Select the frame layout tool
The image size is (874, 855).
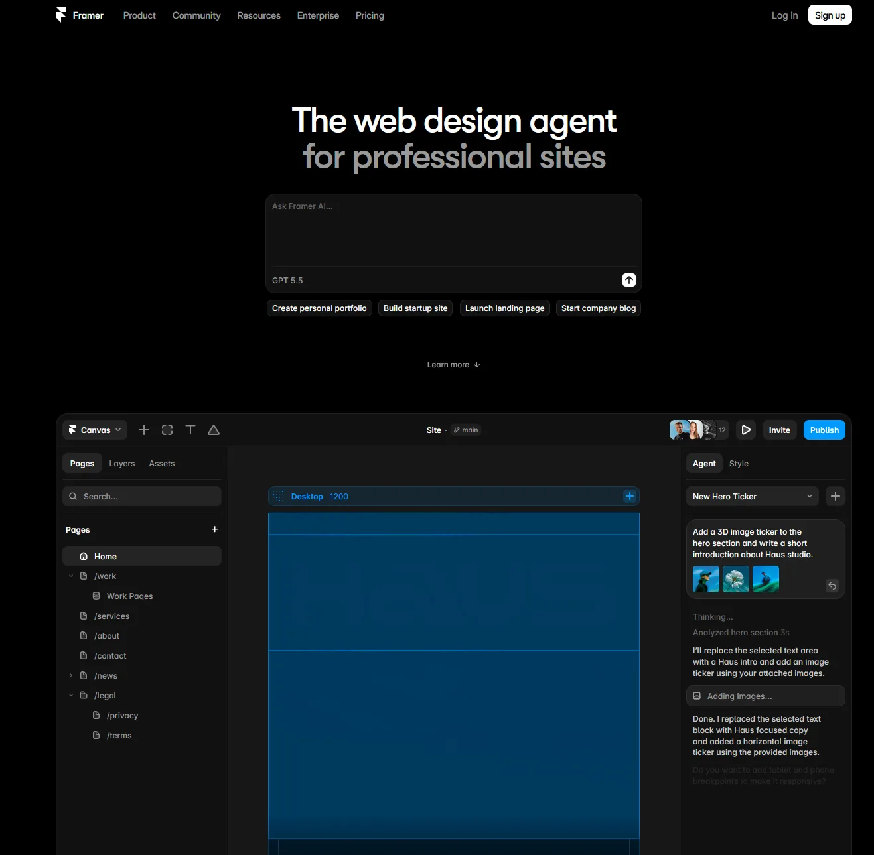(167, 430)
